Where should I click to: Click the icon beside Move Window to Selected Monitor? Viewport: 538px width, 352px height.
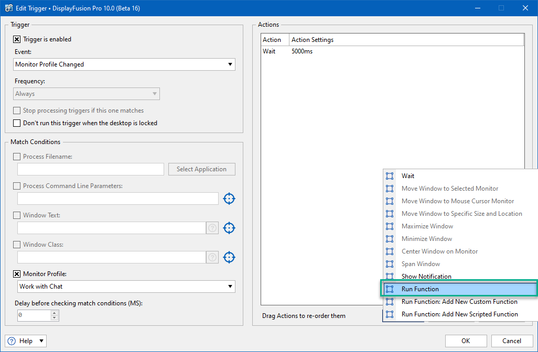(390, 189)
